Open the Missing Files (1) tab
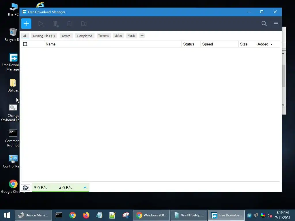This screenshot has height=221, width=295. 44,36
